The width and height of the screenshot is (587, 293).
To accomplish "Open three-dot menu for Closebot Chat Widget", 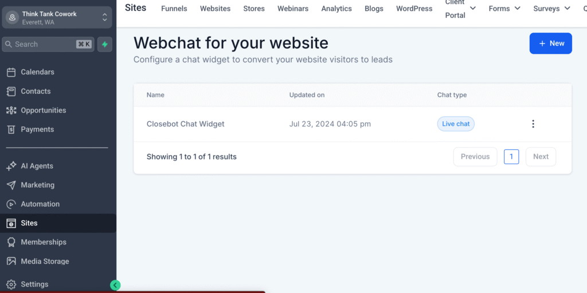I will [x=533, y=124].
